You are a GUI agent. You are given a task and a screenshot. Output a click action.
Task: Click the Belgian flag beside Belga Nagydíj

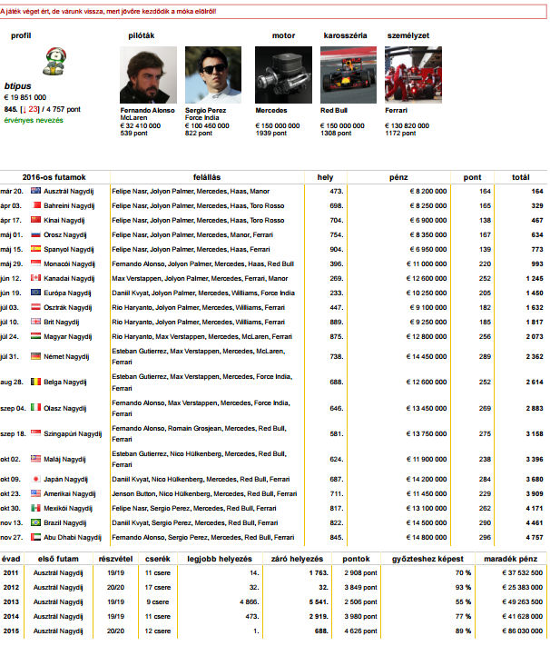click(35, 382)
